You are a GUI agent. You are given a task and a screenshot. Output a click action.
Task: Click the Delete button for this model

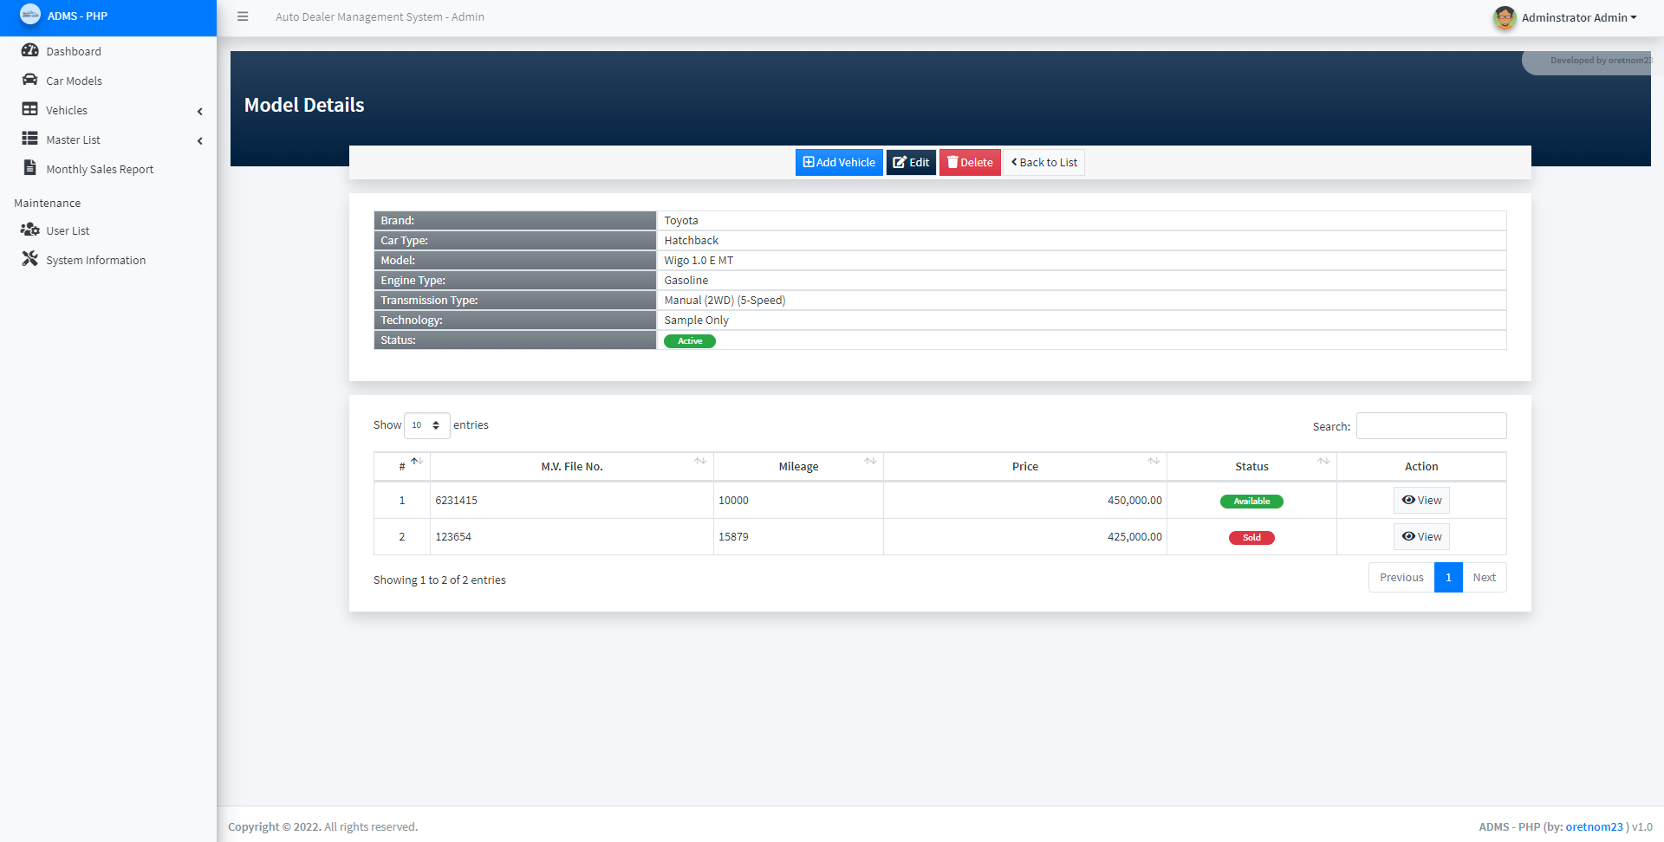click(x=970, y=162)
